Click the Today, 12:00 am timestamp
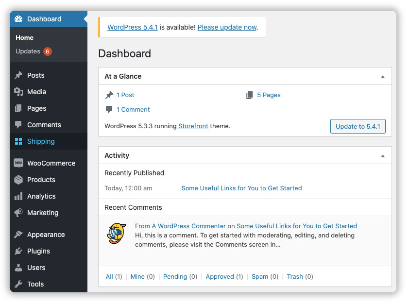The height and width of the screenshot is (303, 409). pos(128,188)
